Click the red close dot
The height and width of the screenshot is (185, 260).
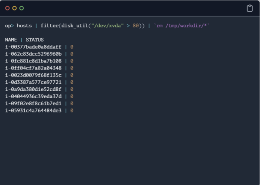point(7,8)
